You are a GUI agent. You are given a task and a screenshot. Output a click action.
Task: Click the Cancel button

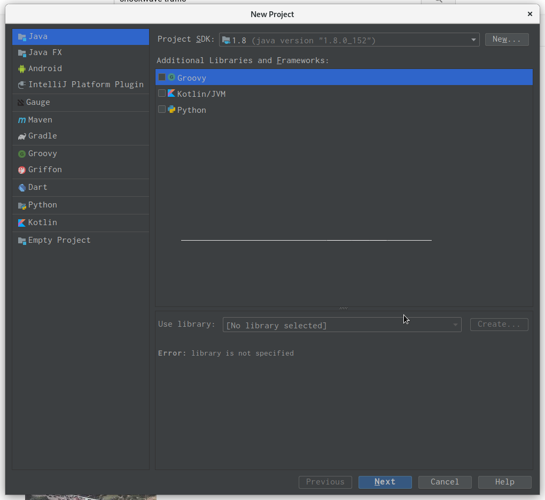(x=445, y=482)
